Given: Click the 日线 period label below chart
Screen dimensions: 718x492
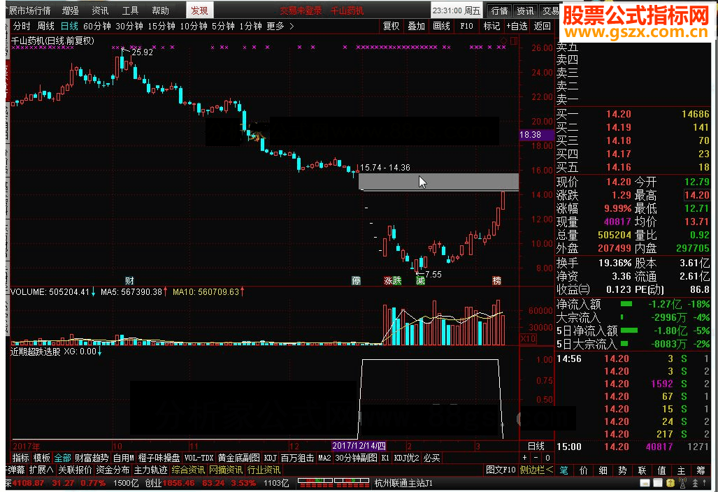Looking at the screenshot, I should [x=536, y=447].
